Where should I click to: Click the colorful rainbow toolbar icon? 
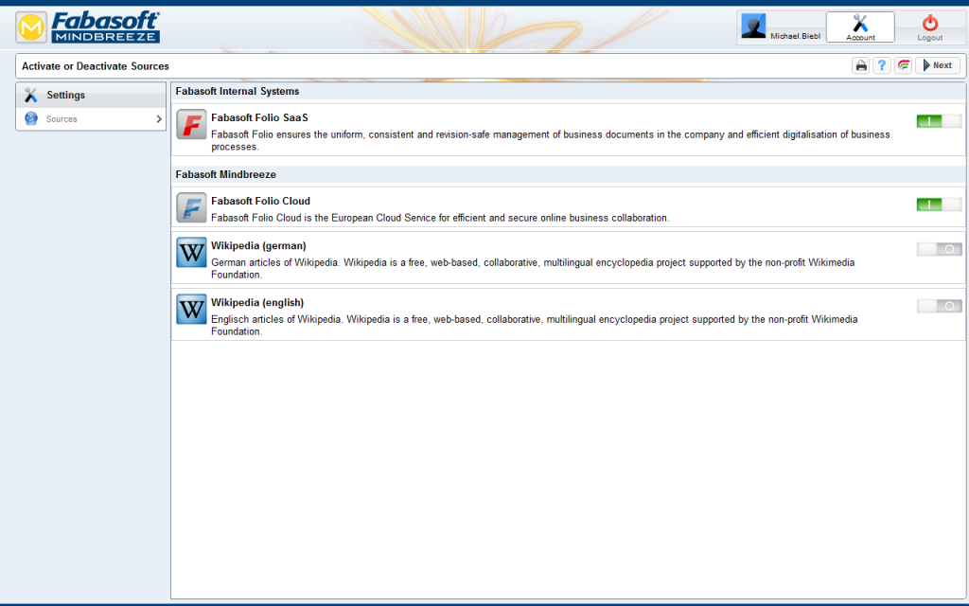coord(903,65)
